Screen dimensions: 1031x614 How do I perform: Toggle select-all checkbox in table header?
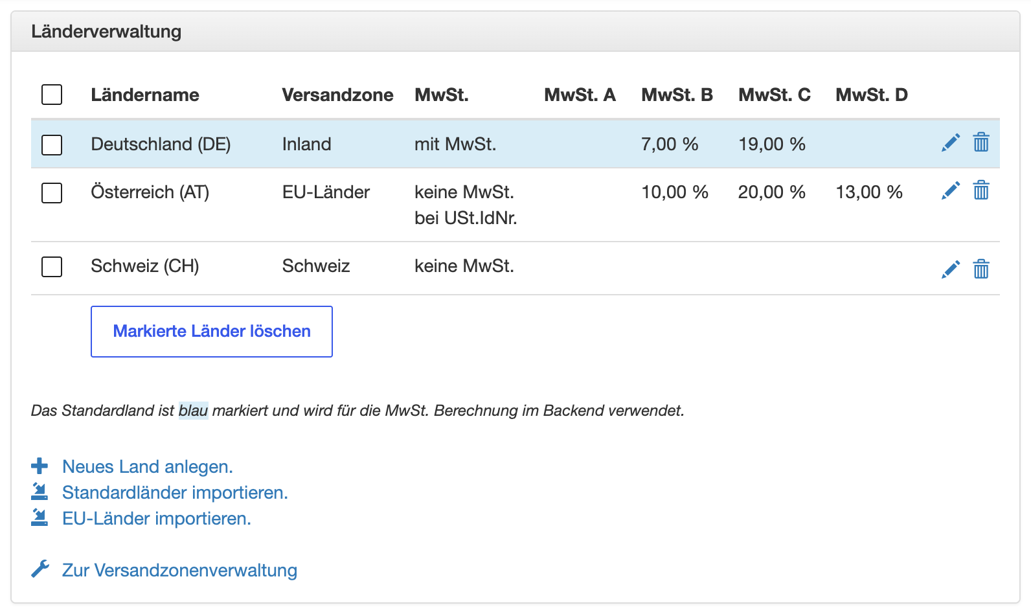click(52, 95)
